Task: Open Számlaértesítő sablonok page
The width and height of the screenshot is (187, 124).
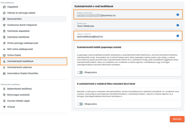Action: click(x=33, y=67)
